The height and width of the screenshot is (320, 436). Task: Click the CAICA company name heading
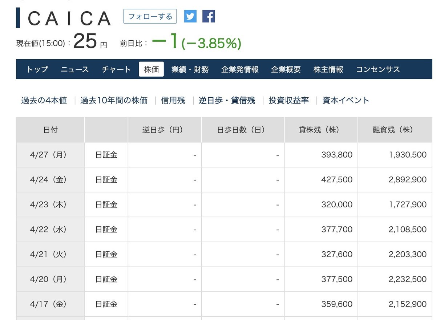(x=69, y=18)
